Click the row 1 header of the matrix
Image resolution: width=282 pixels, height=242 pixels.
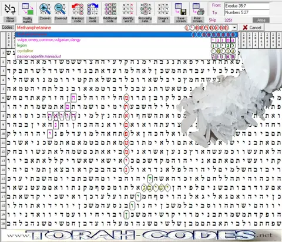click(x=3, y=53)
